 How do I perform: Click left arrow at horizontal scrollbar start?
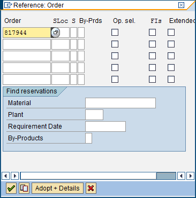coord(5,176)
